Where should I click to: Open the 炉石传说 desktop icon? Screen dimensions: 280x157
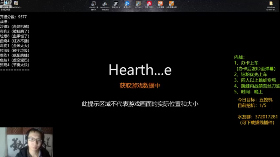138,5
